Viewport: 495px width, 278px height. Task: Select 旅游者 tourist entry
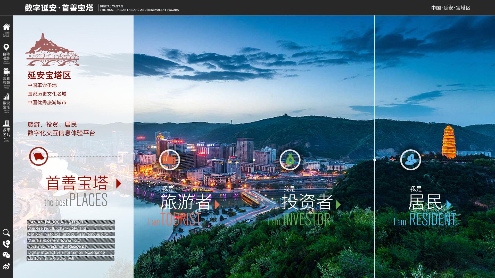click(186, 202)
